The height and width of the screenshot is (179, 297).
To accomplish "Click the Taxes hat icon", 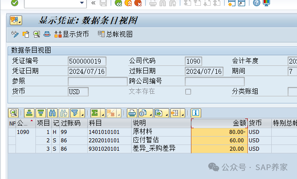I will pos(47,34).
